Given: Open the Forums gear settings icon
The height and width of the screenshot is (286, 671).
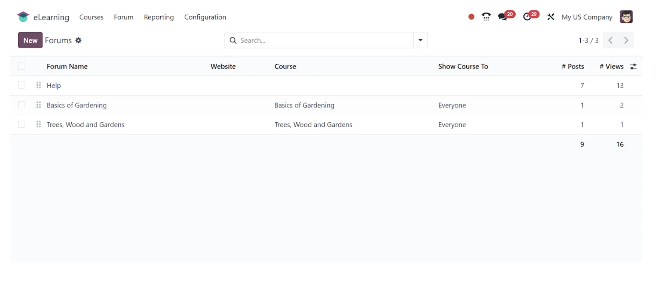Looking at the screenshot, I should point(78,40).
